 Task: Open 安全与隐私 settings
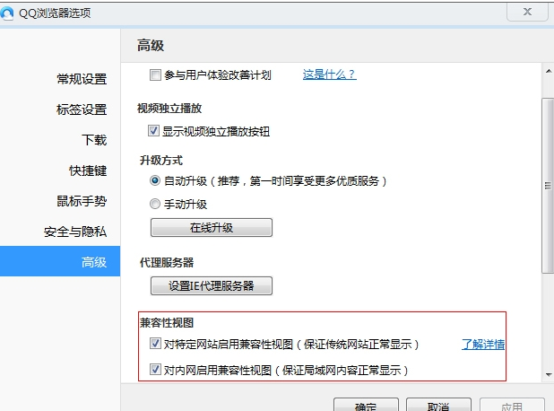point(75,232)
